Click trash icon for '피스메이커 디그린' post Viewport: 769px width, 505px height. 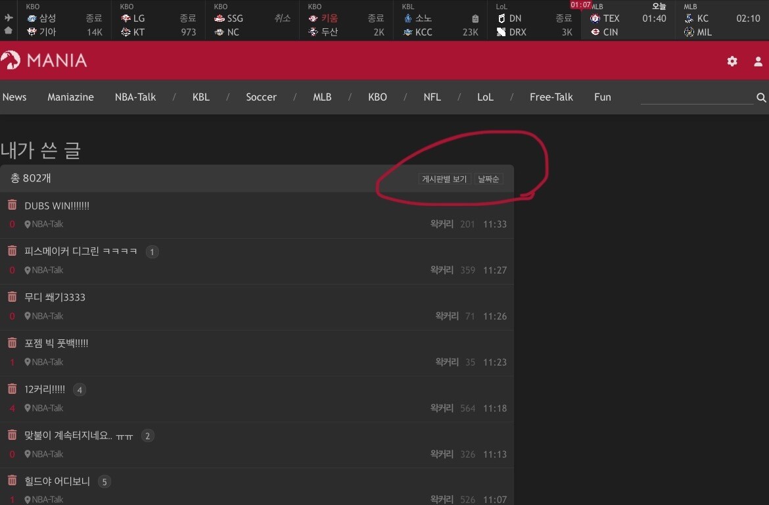pos(12,251)
